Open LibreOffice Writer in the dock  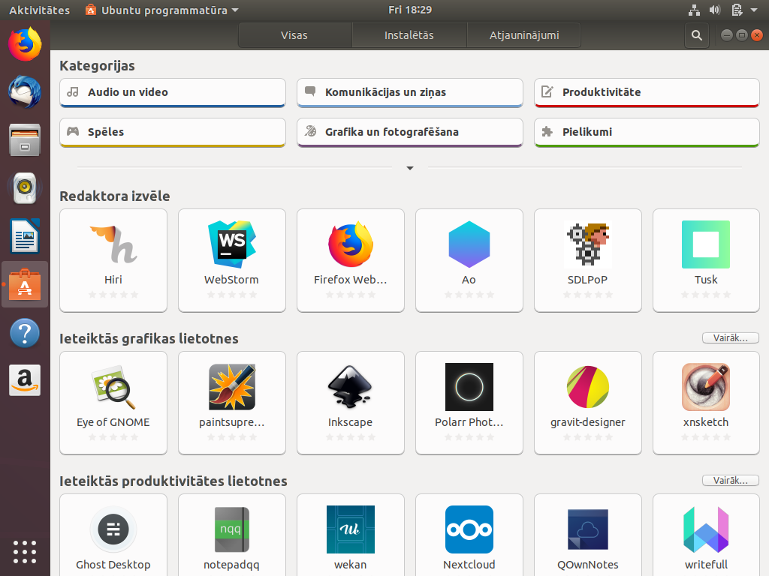pyautogui.click(x=25, y=235)
